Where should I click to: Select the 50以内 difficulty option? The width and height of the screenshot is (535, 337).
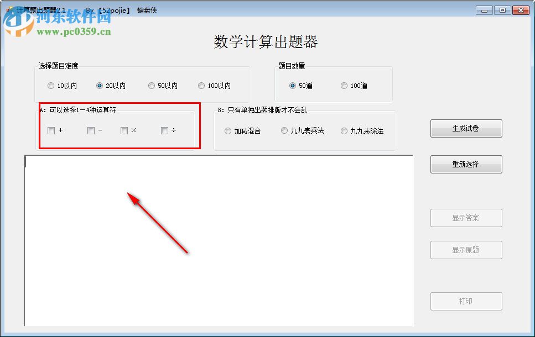click(x=152, y=85)
